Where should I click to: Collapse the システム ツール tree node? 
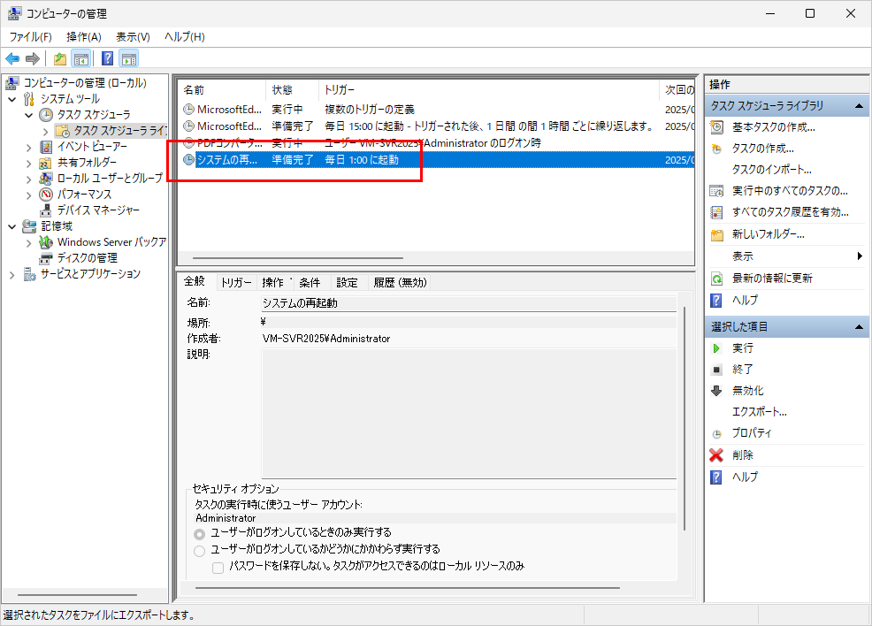pyautogui.click(x=12, y=99)
